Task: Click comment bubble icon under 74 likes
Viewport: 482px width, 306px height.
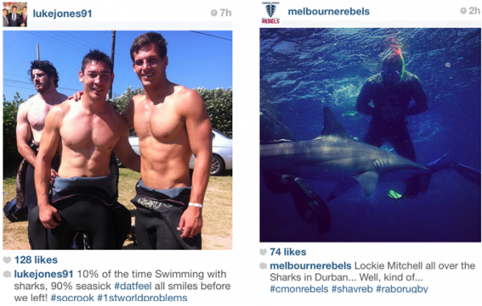Action: pyautogui.click(x=263, y=266)
